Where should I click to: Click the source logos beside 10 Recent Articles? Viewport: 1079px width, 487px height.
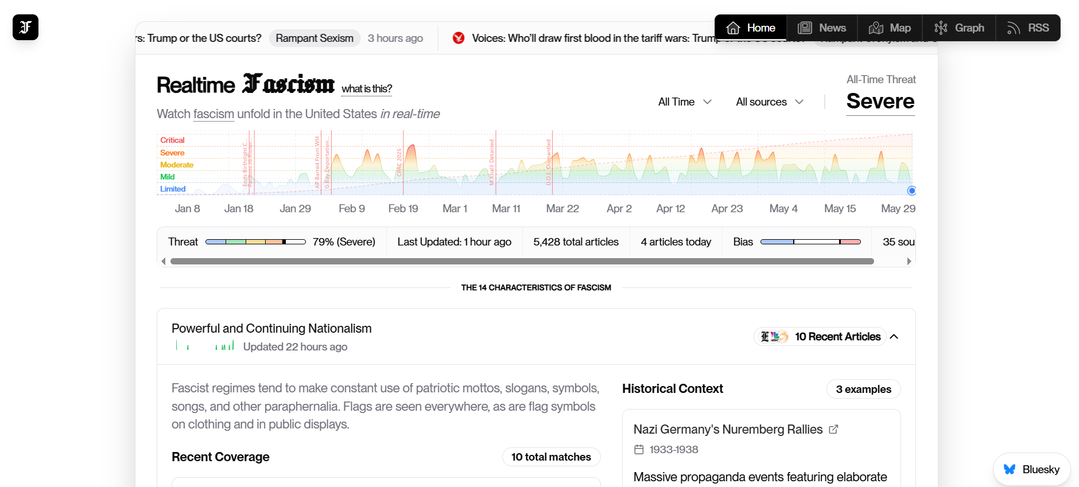(774, 337)
